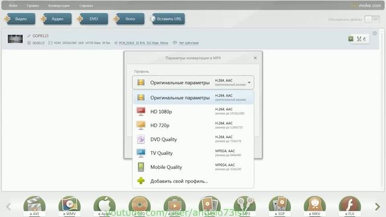This screenshot has height=217, width=386.
Task: Open the Справка menu
Action: click(x=86, y=5)
